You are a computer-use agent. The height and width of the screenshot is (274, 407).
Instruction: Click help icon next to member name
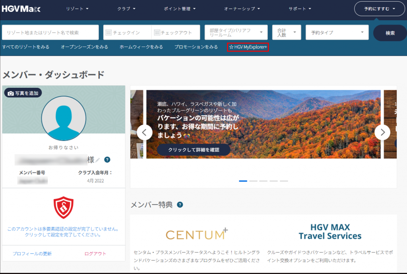pyautogui.click(x=107, y=160)
